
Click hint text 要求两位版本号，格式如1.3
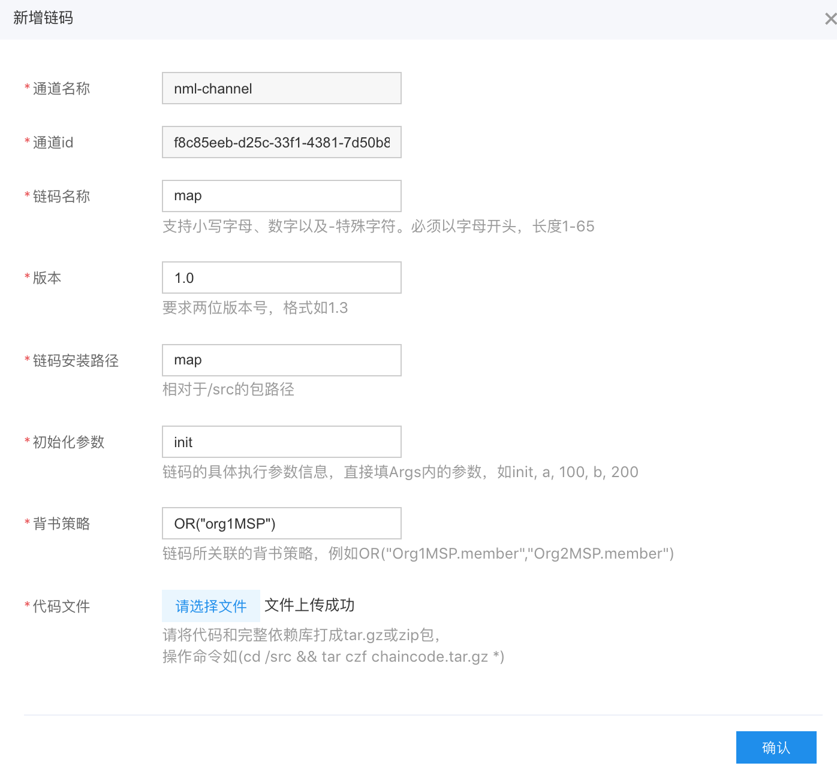click(x=255, y=308)
